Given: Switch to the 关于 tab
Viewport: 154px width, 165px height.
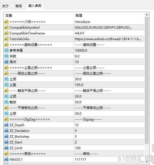Looking at the screenshot, I should click(x=5, y=6).
